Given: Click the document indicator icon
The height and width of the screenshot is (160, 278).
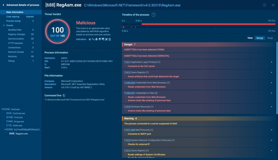Looking at the screenshot, I should coord(110,39).
